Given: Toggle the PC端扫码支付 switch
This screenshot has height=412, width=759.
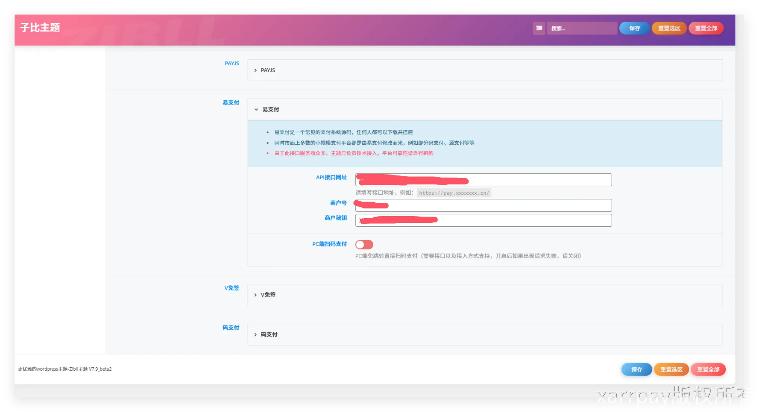Looking at the screenshot, I should (x=364, y=245).
